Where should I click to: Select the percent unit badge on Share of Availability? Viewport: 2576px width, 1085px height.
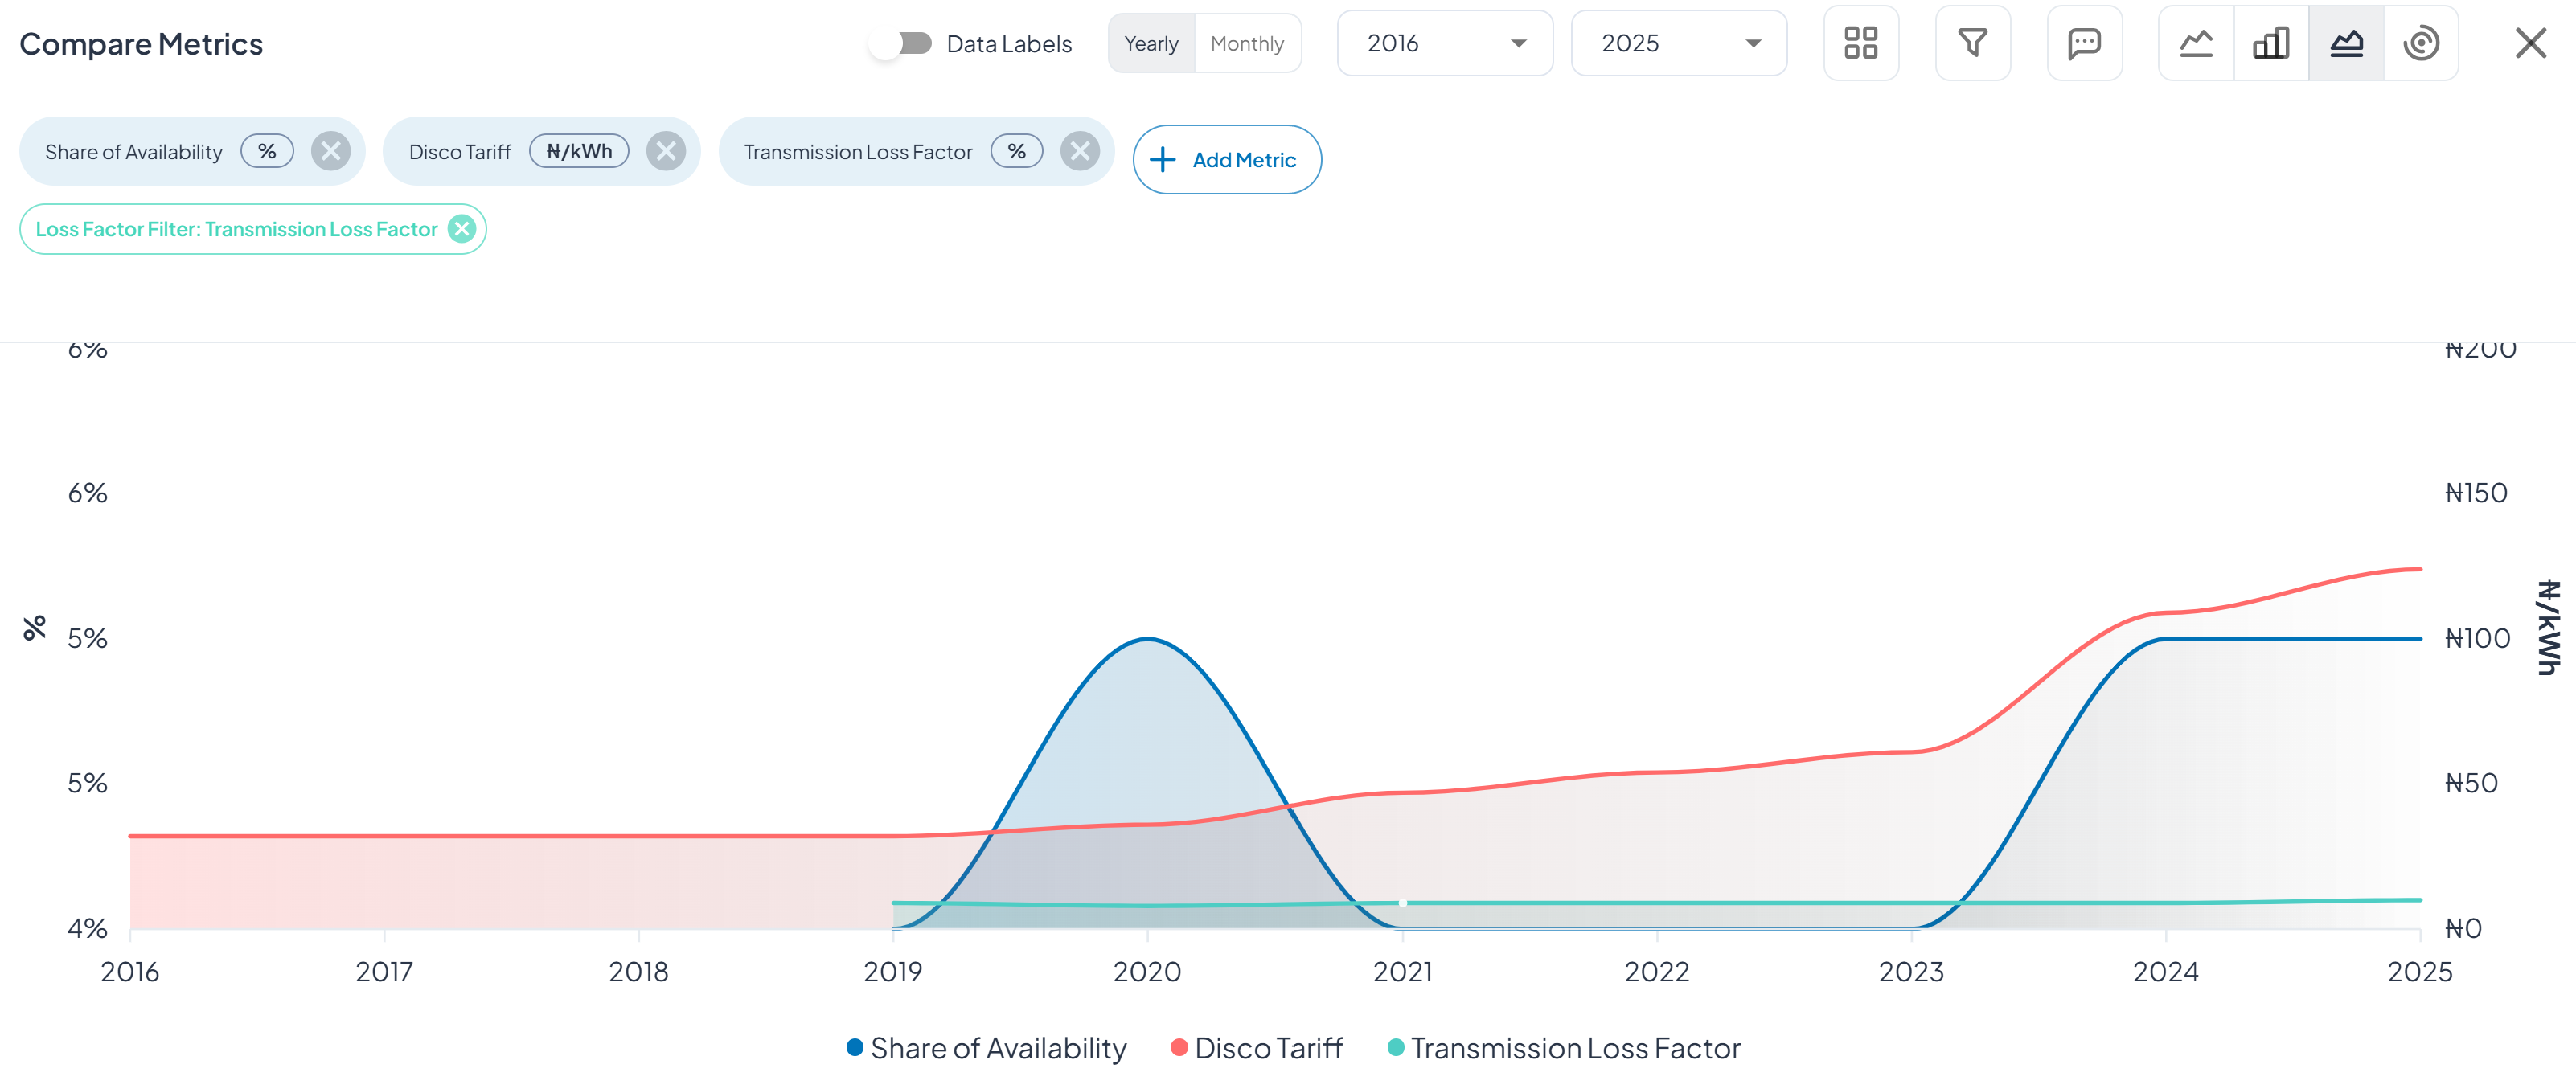point(267,151)
